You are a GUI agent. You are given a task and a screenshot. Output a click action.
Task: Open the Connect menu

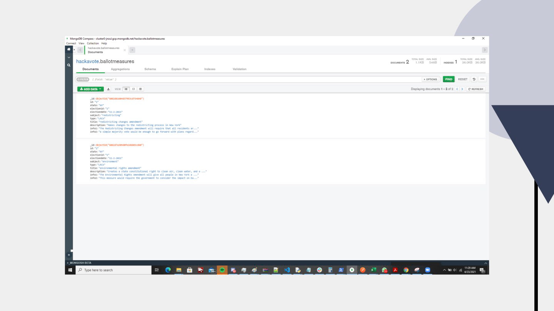[x=71, y=43]
